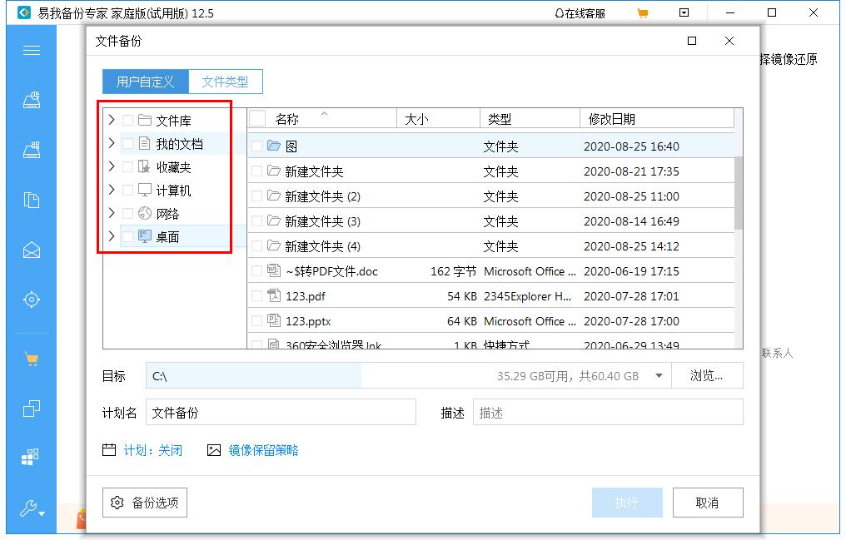
Task: Select the 用户自定义 tab
Action: pyautogui.click(x=145, y=81)
